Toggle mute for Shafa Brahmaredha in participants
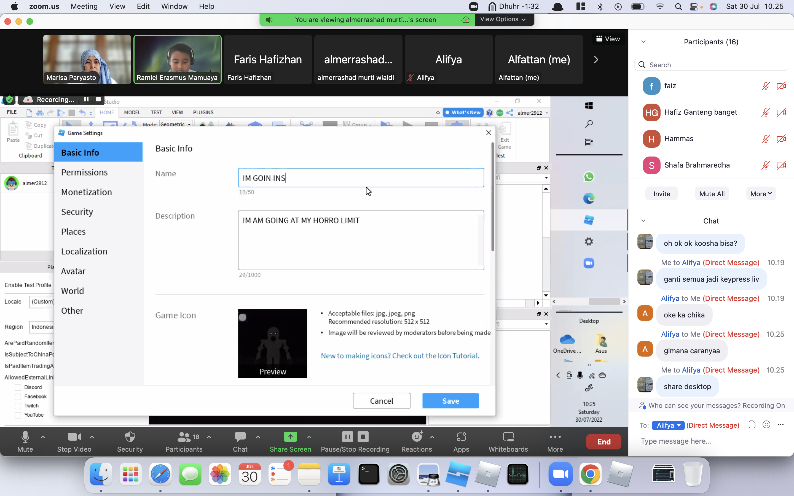 click(x=766, y=165)
